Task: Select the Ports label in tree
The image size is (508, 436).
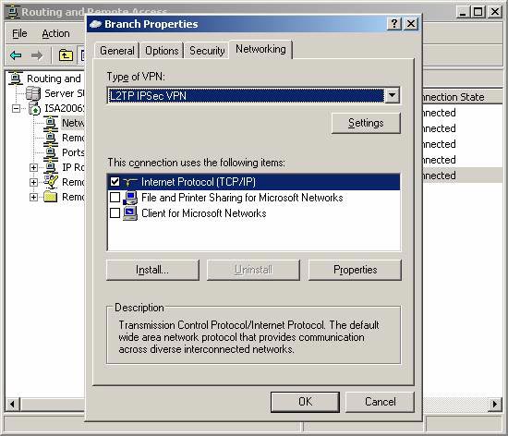Action: [73, 152]
